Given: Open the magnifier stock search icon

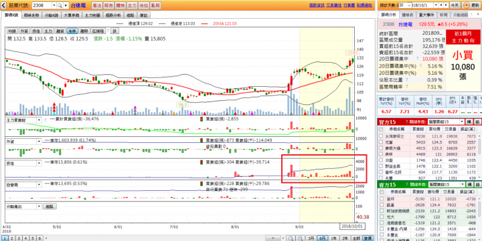Looking at the screenshot, I should click(x=59, y=5).
